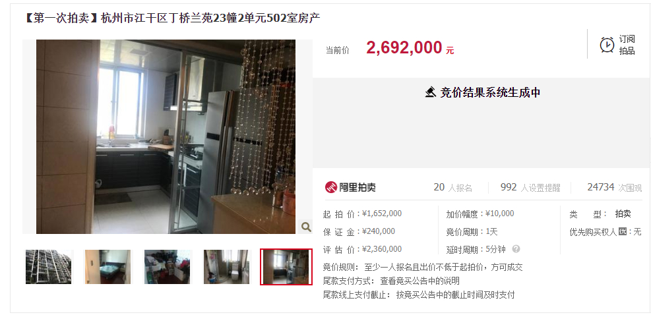This screenshot has height=317, width=651.
Task: Click the current price 2,692,000
Action: tap(404, 47)
